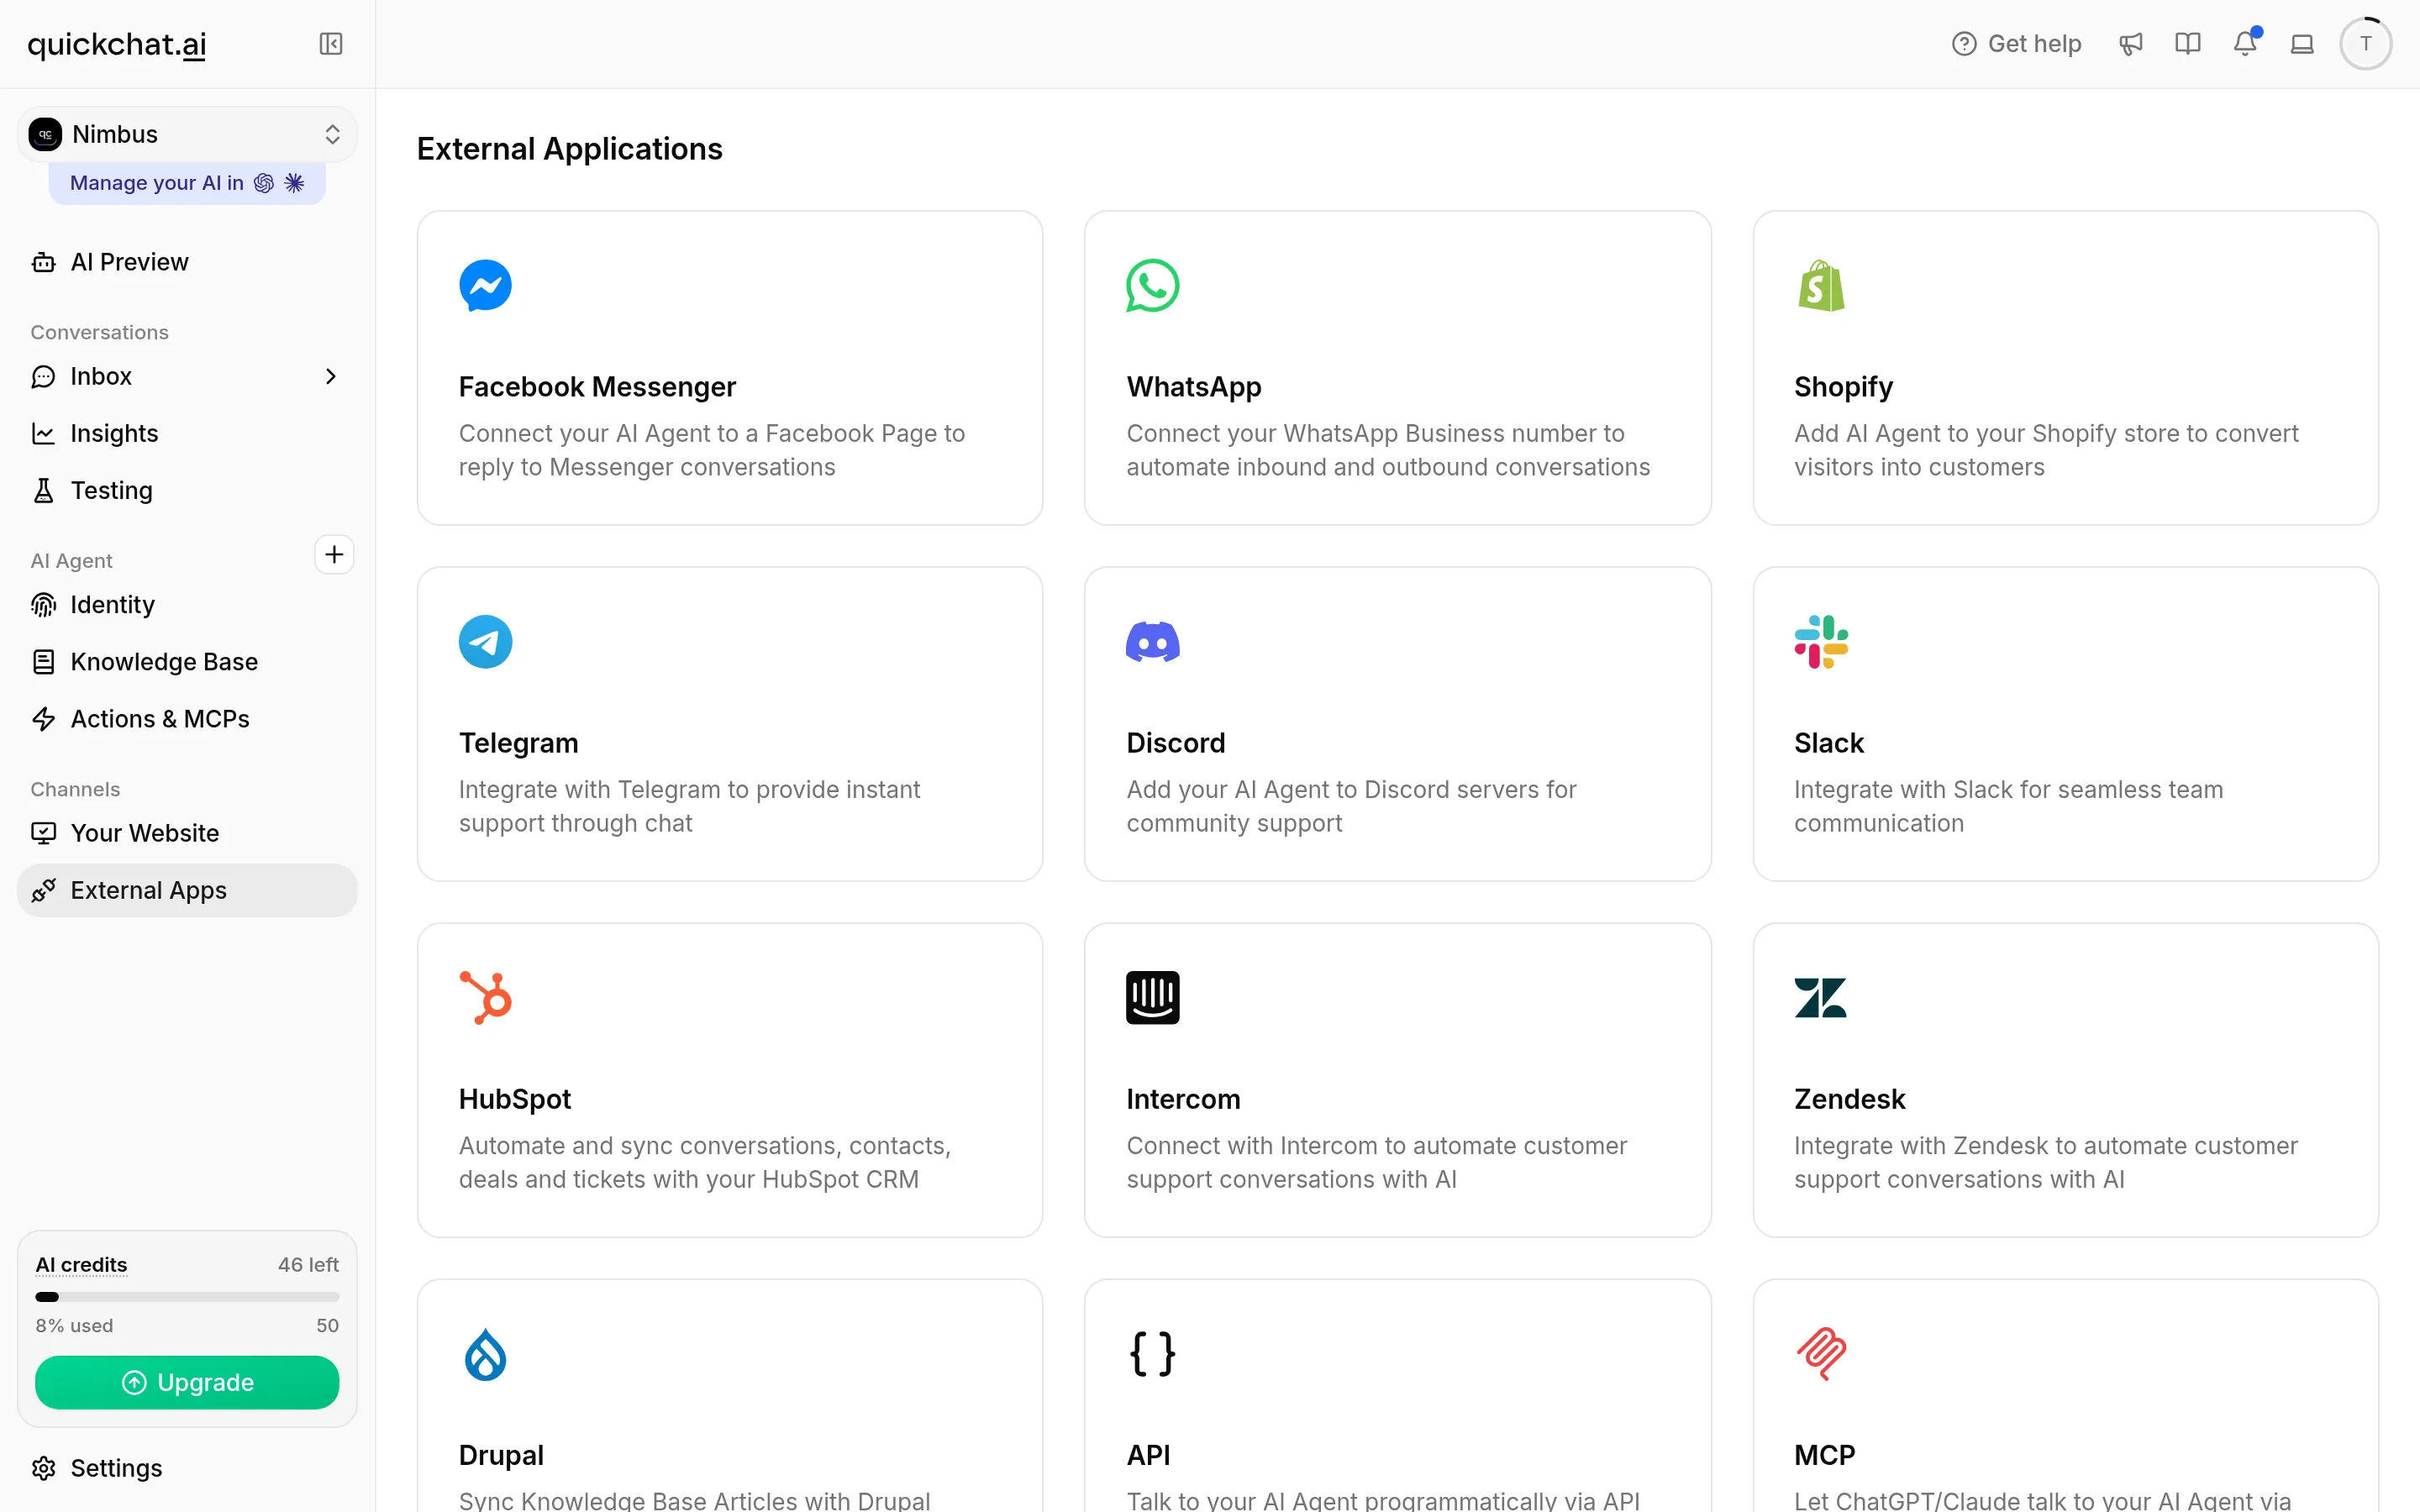
Task: Go to Insights page
Action: 187,433
